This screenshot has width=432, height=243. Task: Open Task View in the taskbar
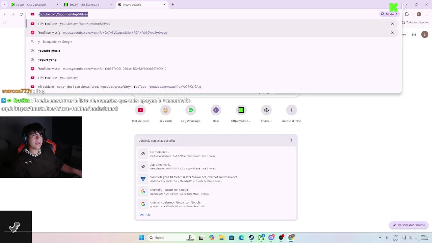201,238
